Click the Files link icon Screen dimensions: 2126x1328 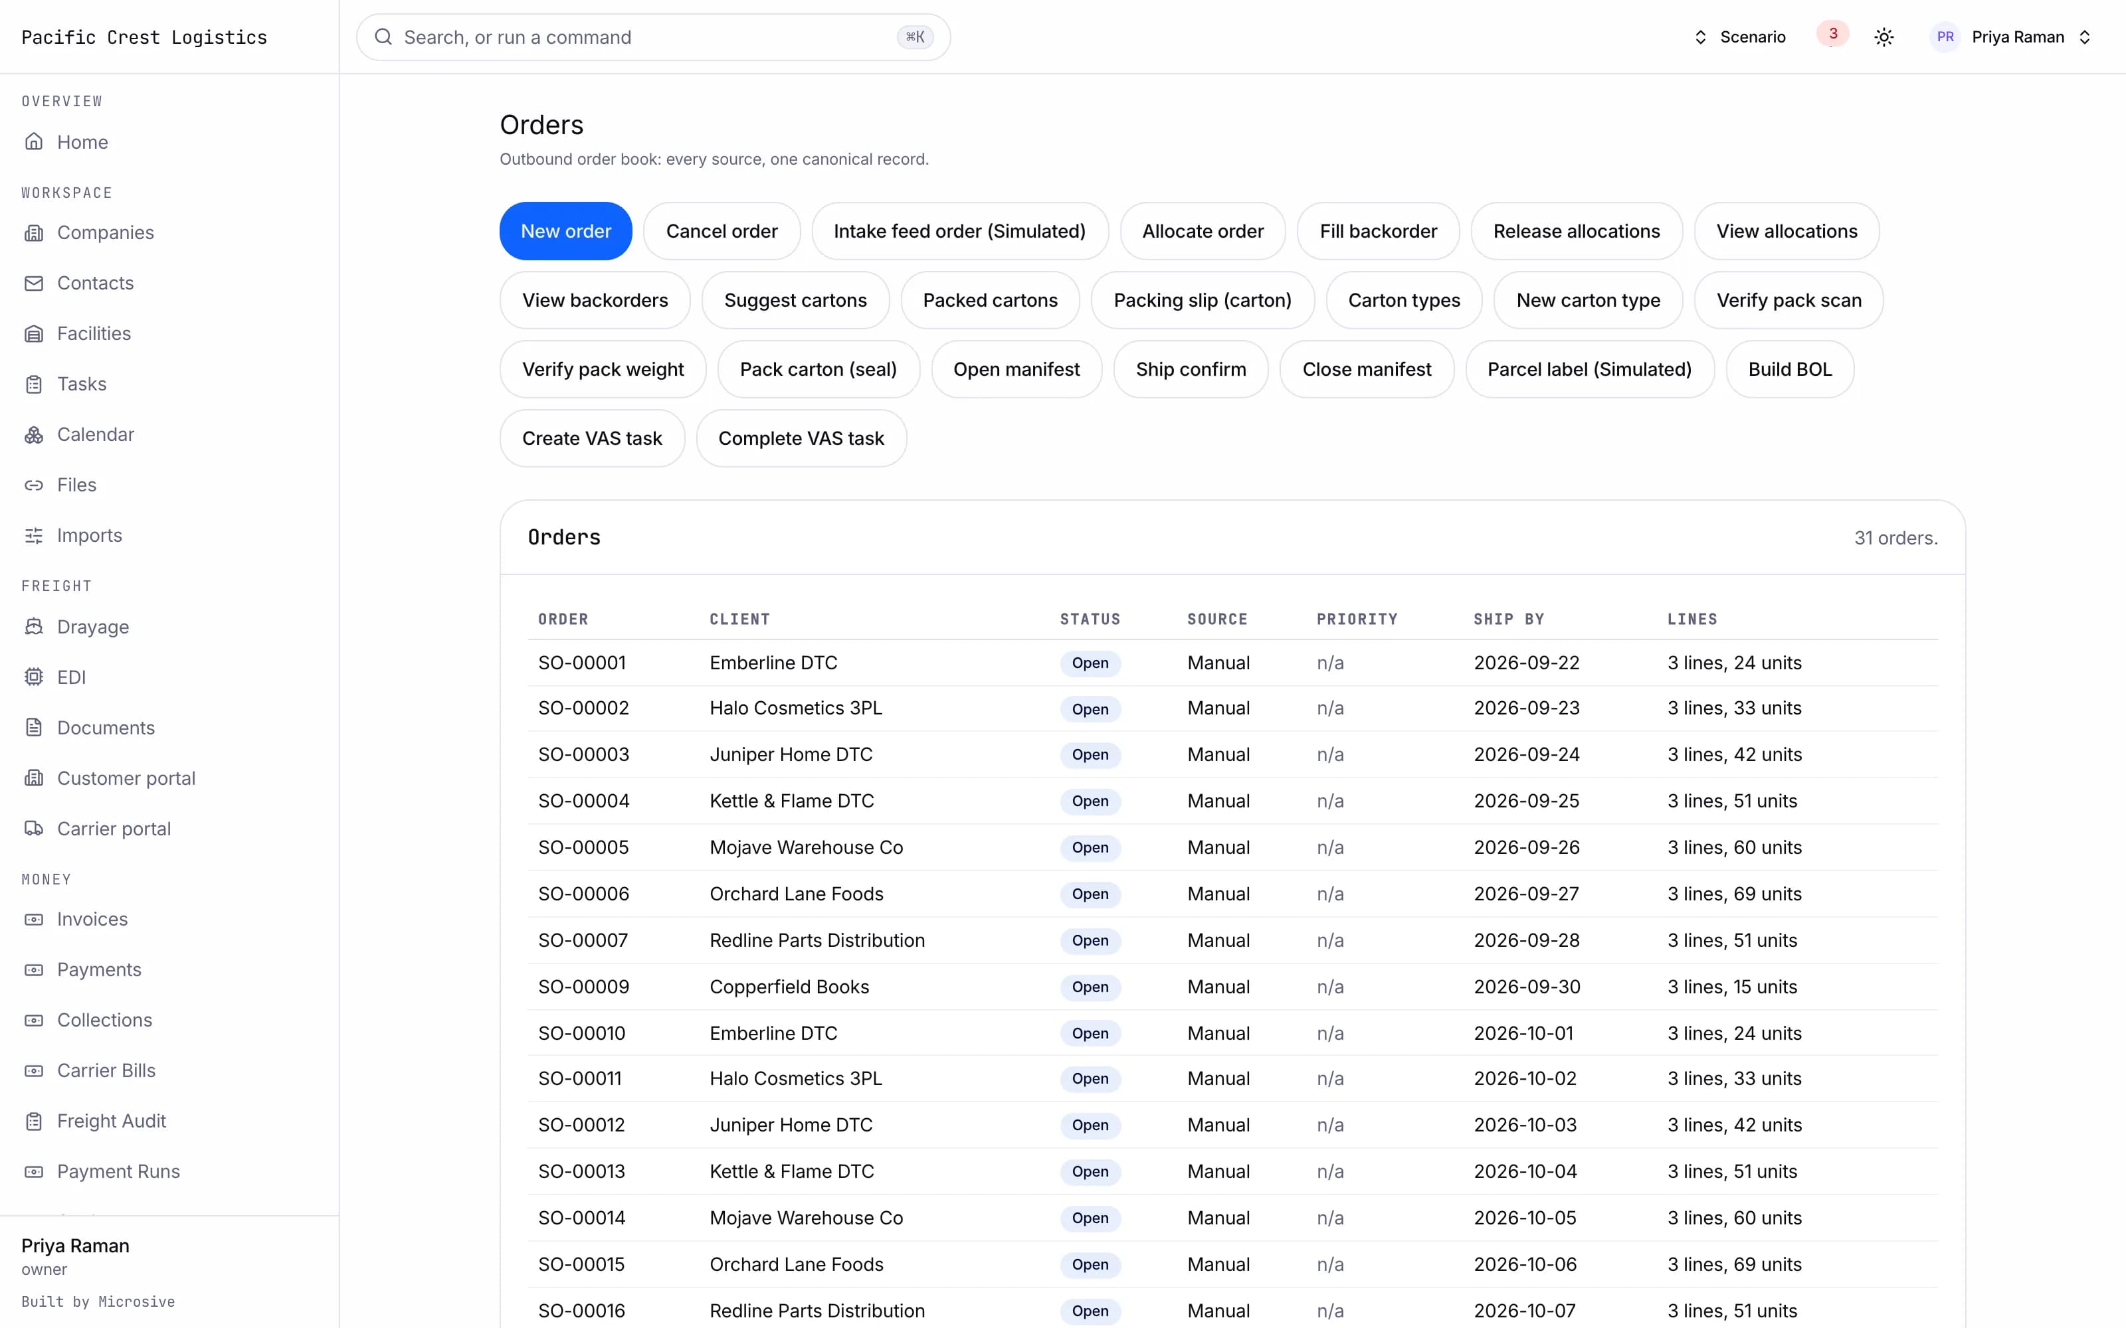(x=33, y=485)
